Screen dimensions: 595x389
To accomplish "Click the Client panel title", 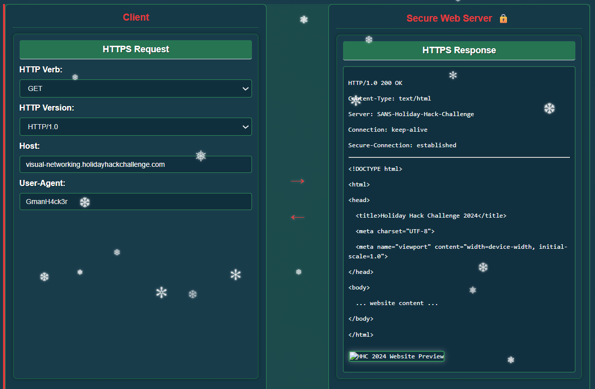I will point(136,18).
